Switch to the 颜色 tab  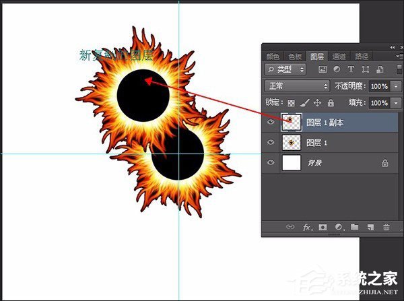pos(273,56)
